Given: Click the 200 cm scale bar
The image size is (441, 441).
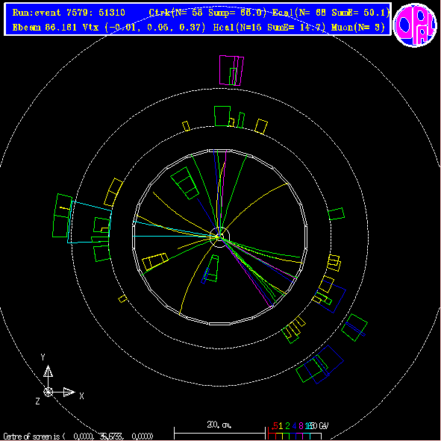Looking at the screenshot, I should coord(219,434).
